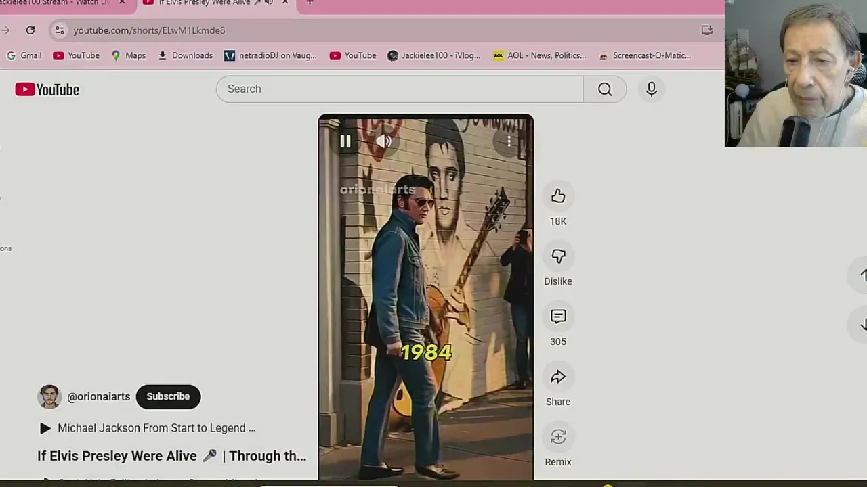
Task: Click the Dislike label text
Action: click(x=558, y=281)
